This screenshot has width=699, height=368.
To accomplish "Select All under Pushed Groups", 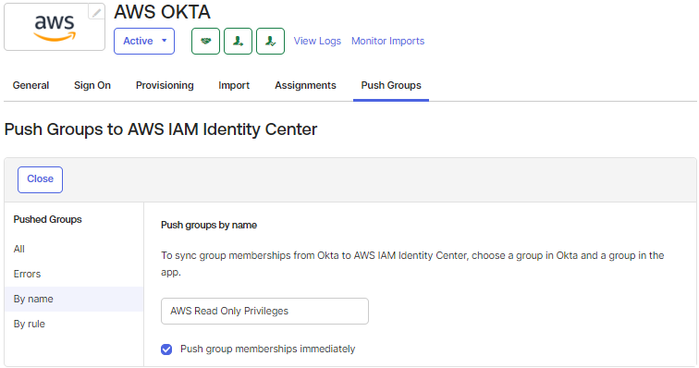I will click(x=19, y=249).
